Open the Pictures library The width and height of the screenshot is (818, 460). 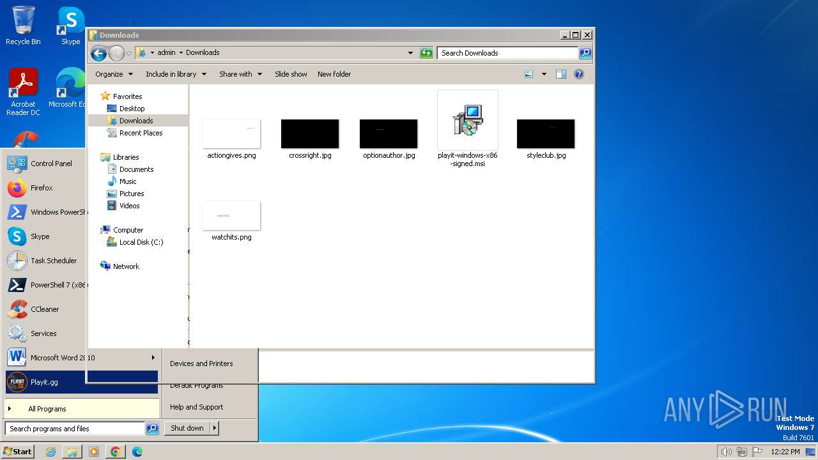pyautogui.click(x=132, y=194)
